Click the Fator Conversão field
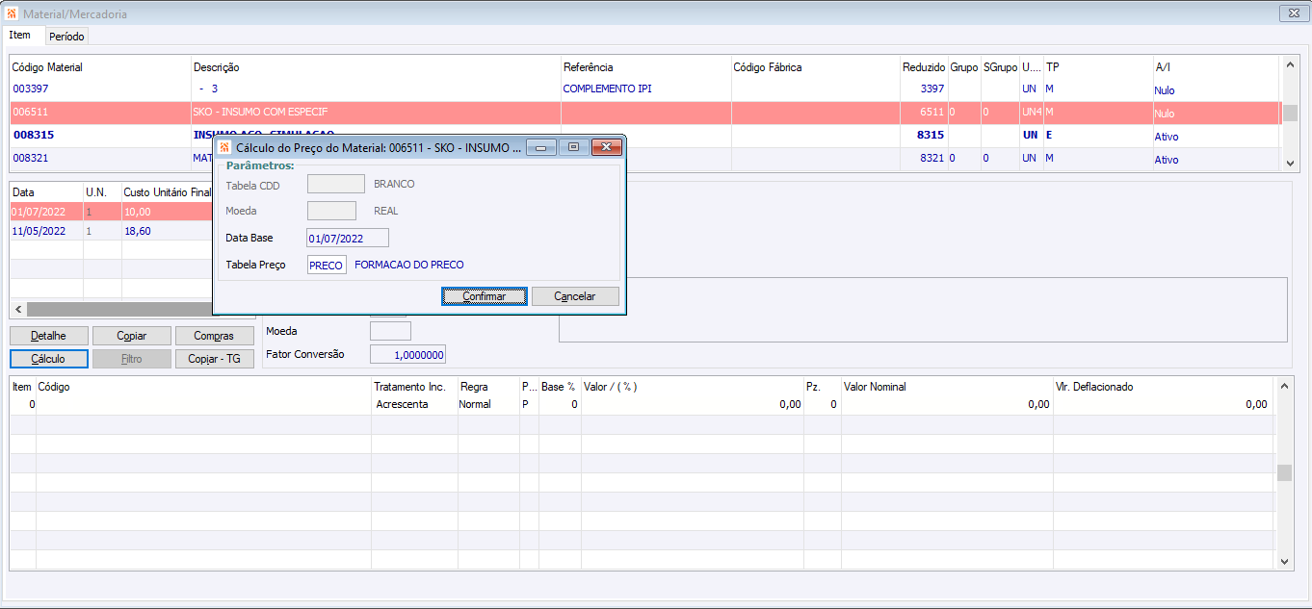This screenshot has width=1312, height=609. pyautogui.click(x=407, y=354)
